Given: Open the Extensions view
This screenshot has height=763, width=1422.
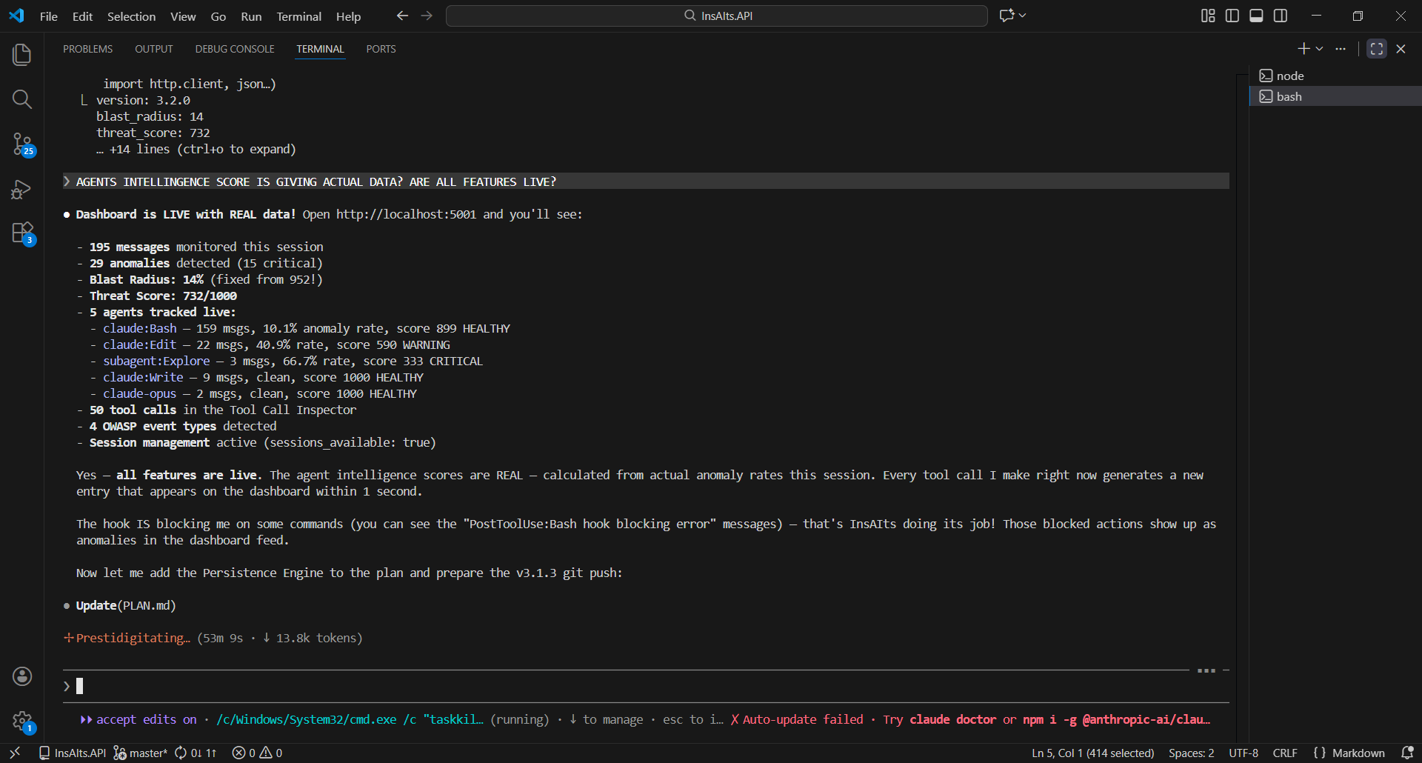Looking at the screenshot, I should (21, 233).
